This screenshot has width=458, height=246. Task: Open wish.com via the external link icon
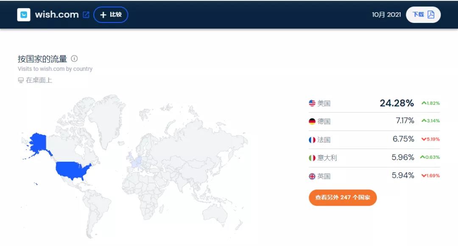[x=87, y=14]
